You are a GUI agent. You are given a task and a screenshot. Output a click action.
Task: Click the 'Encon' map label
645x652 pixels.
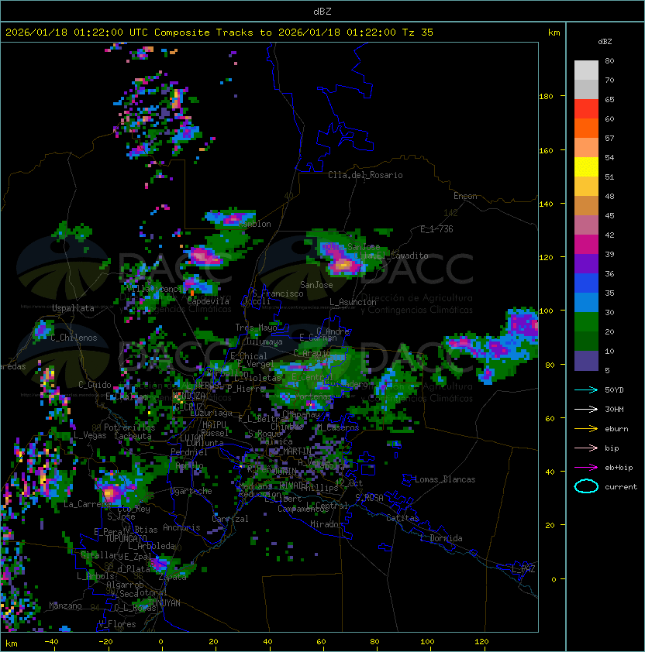465,196
